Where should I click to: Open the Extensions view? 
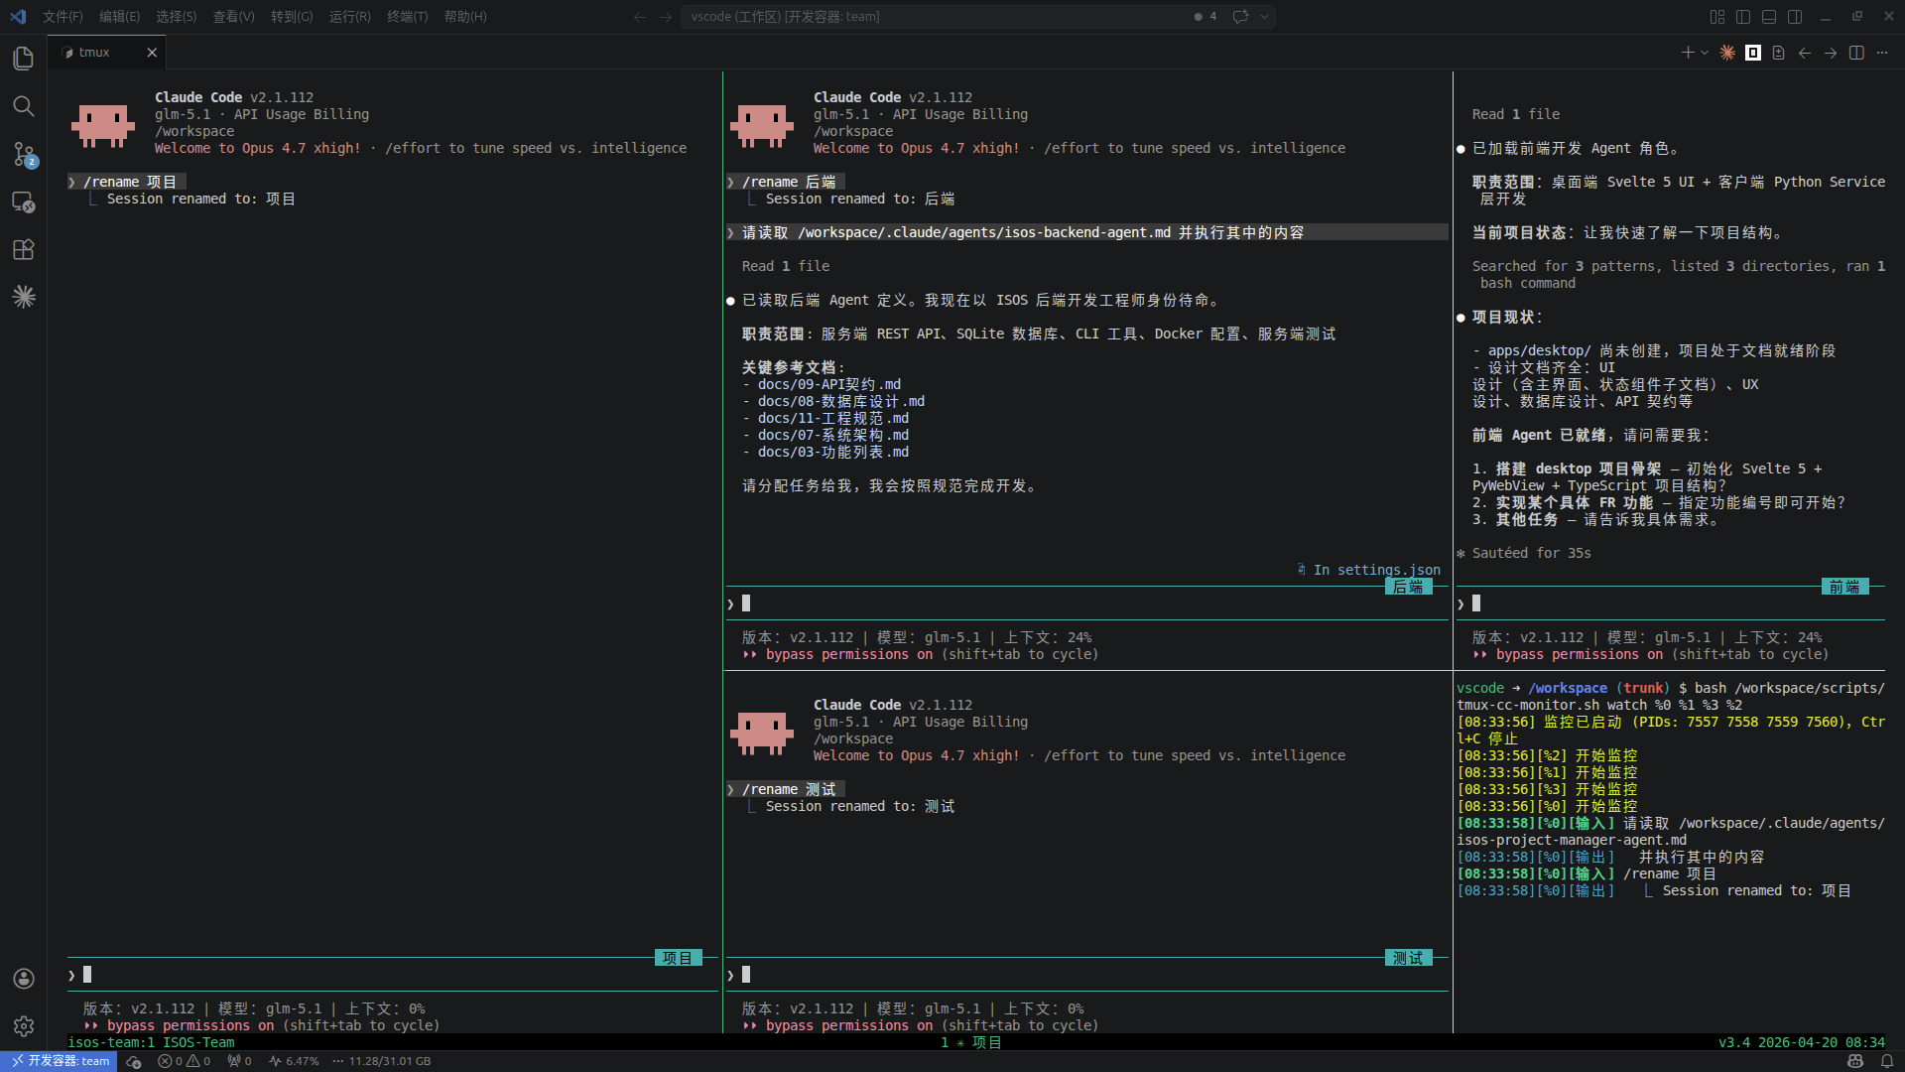point(24,249)
